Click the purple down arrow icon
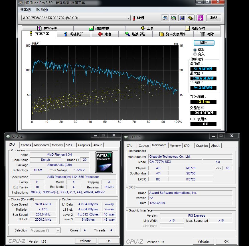The width and height of the screenshot is (249, 246). pos(200,18)
